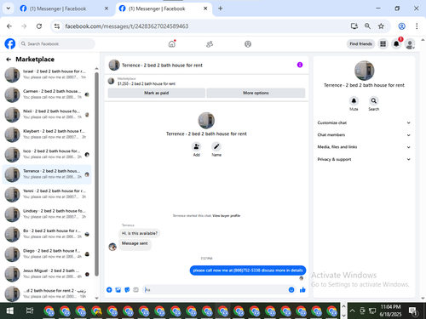
Task: Click the browser address bar URL
Action: coord(127,26)
